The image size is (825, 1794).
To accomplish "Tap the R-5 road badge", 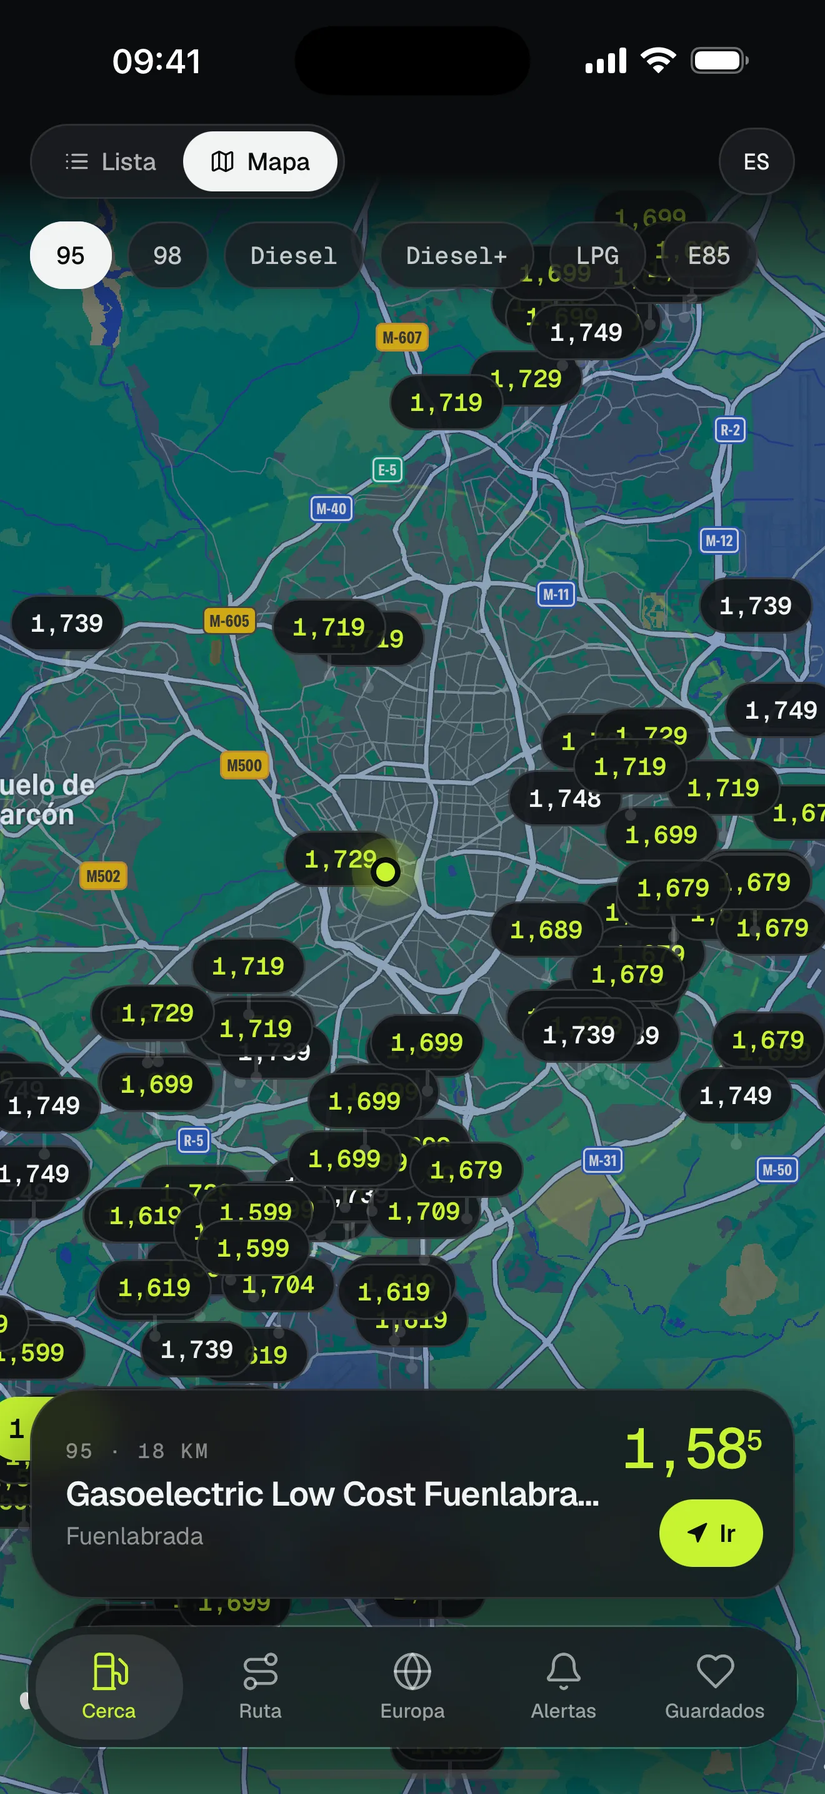I will tap(193, 1140).
